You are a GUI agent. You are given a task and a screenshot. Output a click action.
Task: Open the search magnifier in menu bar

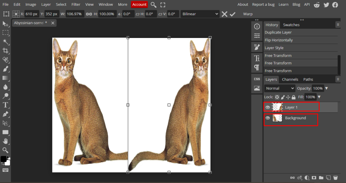(153, 5)
